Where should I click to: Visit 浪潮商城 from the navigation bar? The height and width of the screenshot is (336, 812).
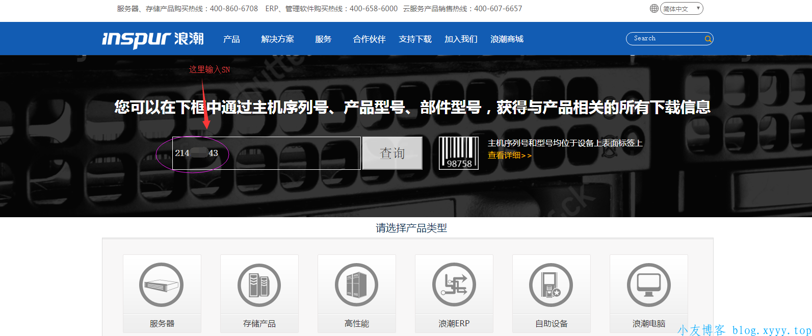click(x=507, y=39)
